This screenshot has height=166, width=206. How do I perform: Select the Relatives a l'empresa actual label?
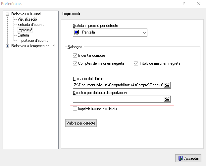click(33, 46)
